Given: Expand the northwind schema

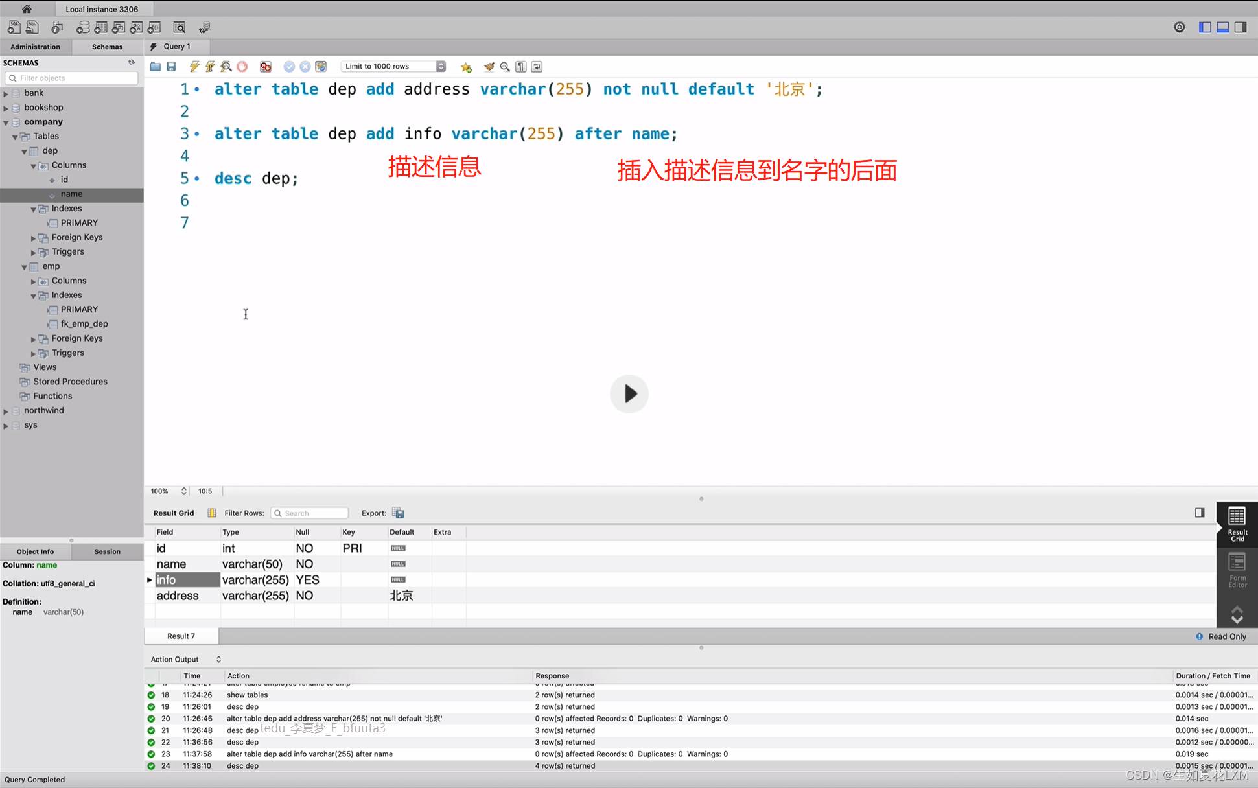Looking at the screenshot, I should pyautogui.click(x=6, y=411).
